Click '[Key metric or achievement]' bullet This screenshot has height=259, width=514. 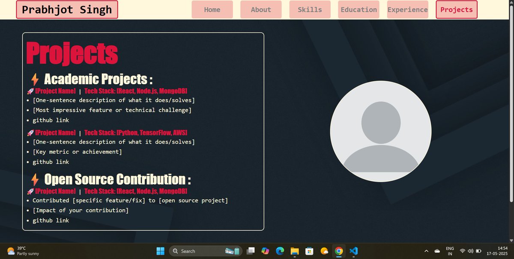tap(77, 152)
